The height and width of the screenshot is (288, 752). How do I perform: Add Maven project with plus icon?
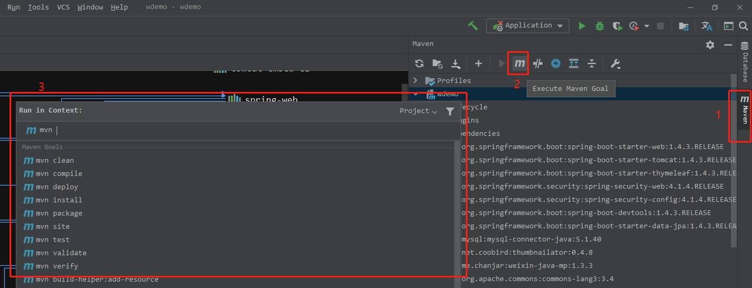pos(479,63)
